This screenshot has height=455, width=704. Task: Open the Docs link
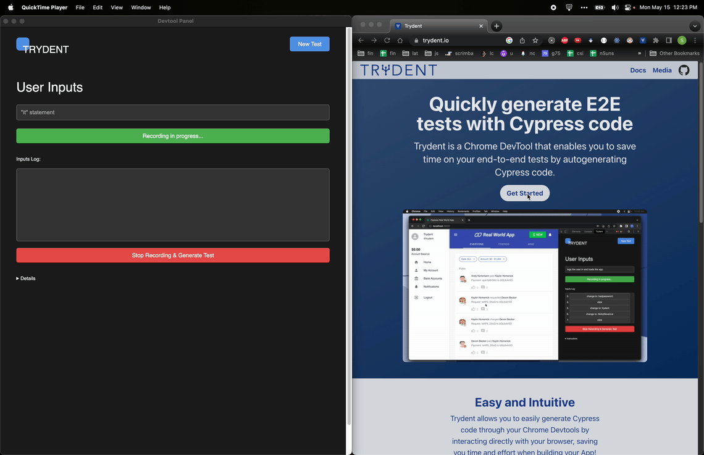[637, 70]
